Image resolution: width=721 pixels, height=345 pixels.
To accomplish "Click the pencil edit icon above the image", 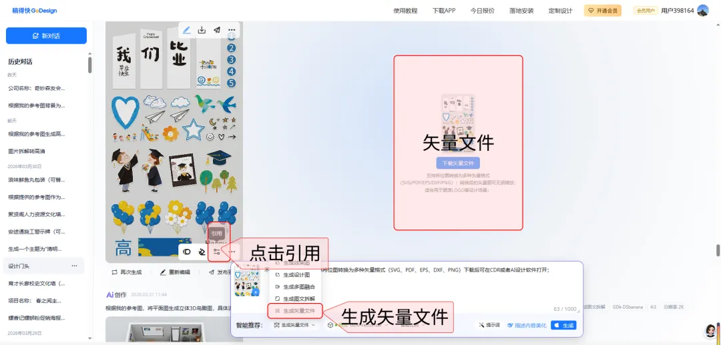I will (187, 30).
